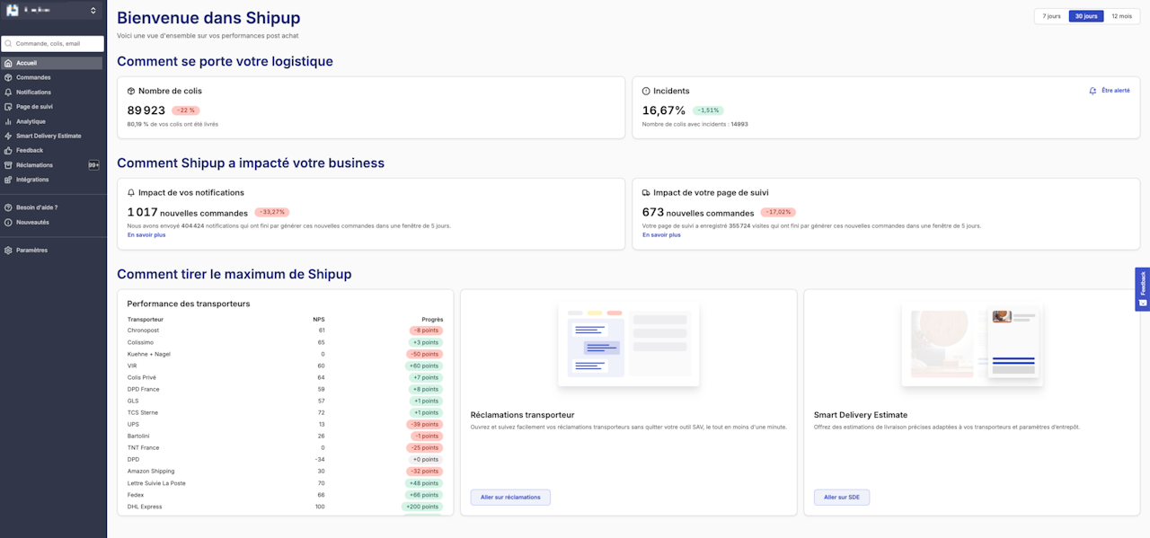Select the 30 jours period option
Image resolution: width=1150 pixels, height=538 pixels.
[1086, 16]
